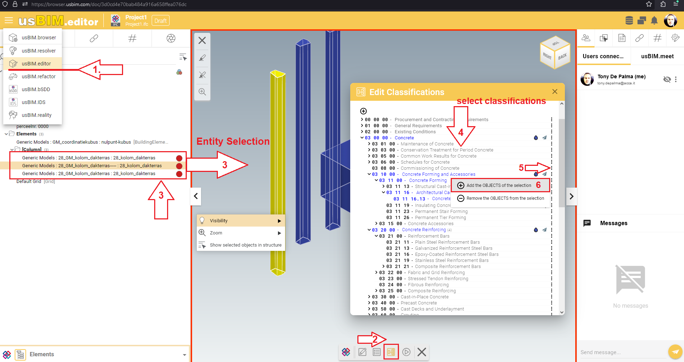Choose usBIM.editor menu entry
This screenshot has height=362, width=684.
pos(33,64)
